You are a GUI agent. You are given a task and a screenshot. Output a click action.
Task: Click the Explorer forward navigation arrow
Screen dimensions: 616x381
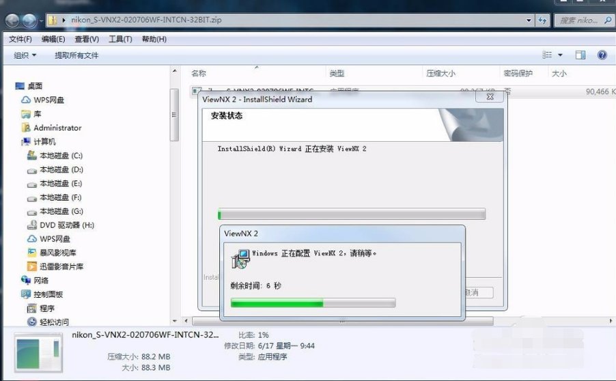point(29,20)
